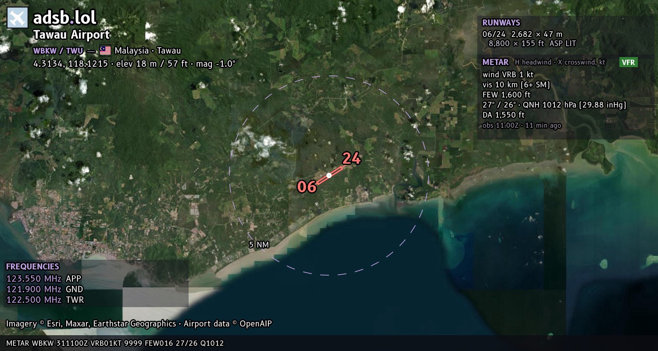Click the green VFR flight category badge
658x351 pixels.
(x=628, y=62)
